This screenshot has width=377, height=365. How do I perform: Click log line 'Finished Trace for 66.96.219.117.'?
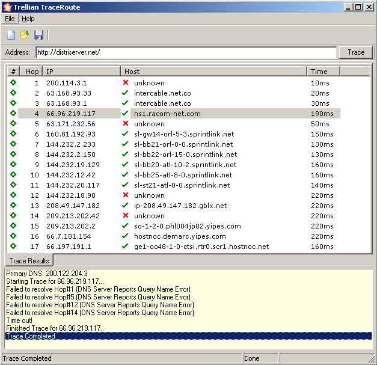click(54, 328)
